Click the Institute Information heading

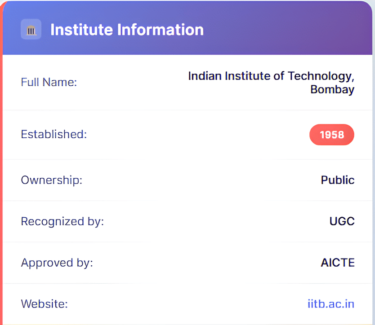coord(127,30)
